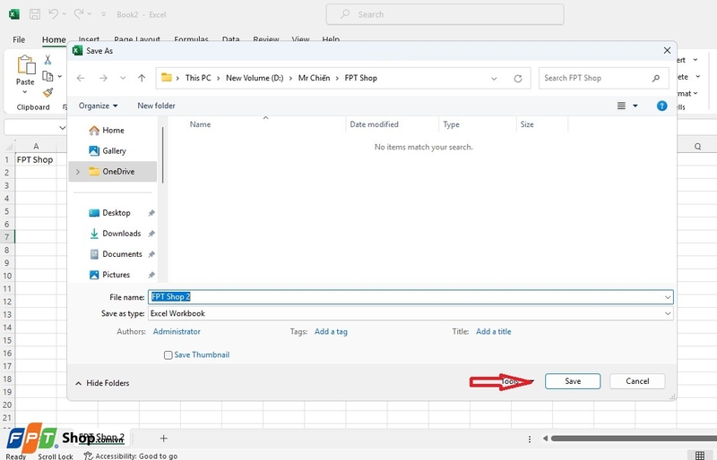Click Mr Chiến breadcrumb folder
The image size is (717, 460).
pos(314,78)
